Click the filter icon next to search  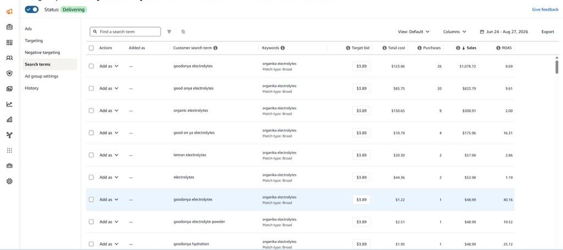169,31
